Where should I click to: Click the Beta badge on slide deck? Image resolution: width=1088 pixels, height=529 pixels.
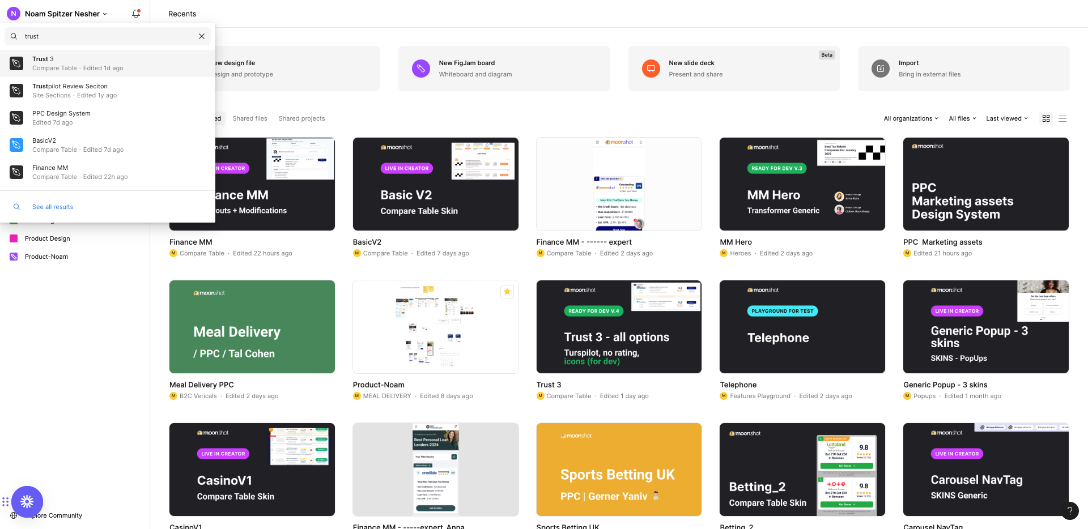(827, 55)
